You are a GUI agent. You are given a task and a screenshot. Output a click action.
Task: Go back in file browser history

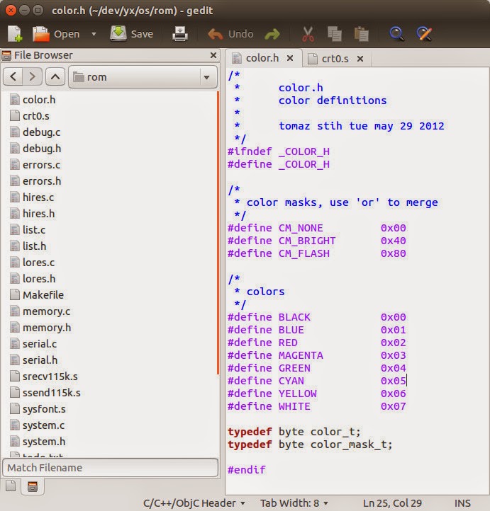point(13,77)
